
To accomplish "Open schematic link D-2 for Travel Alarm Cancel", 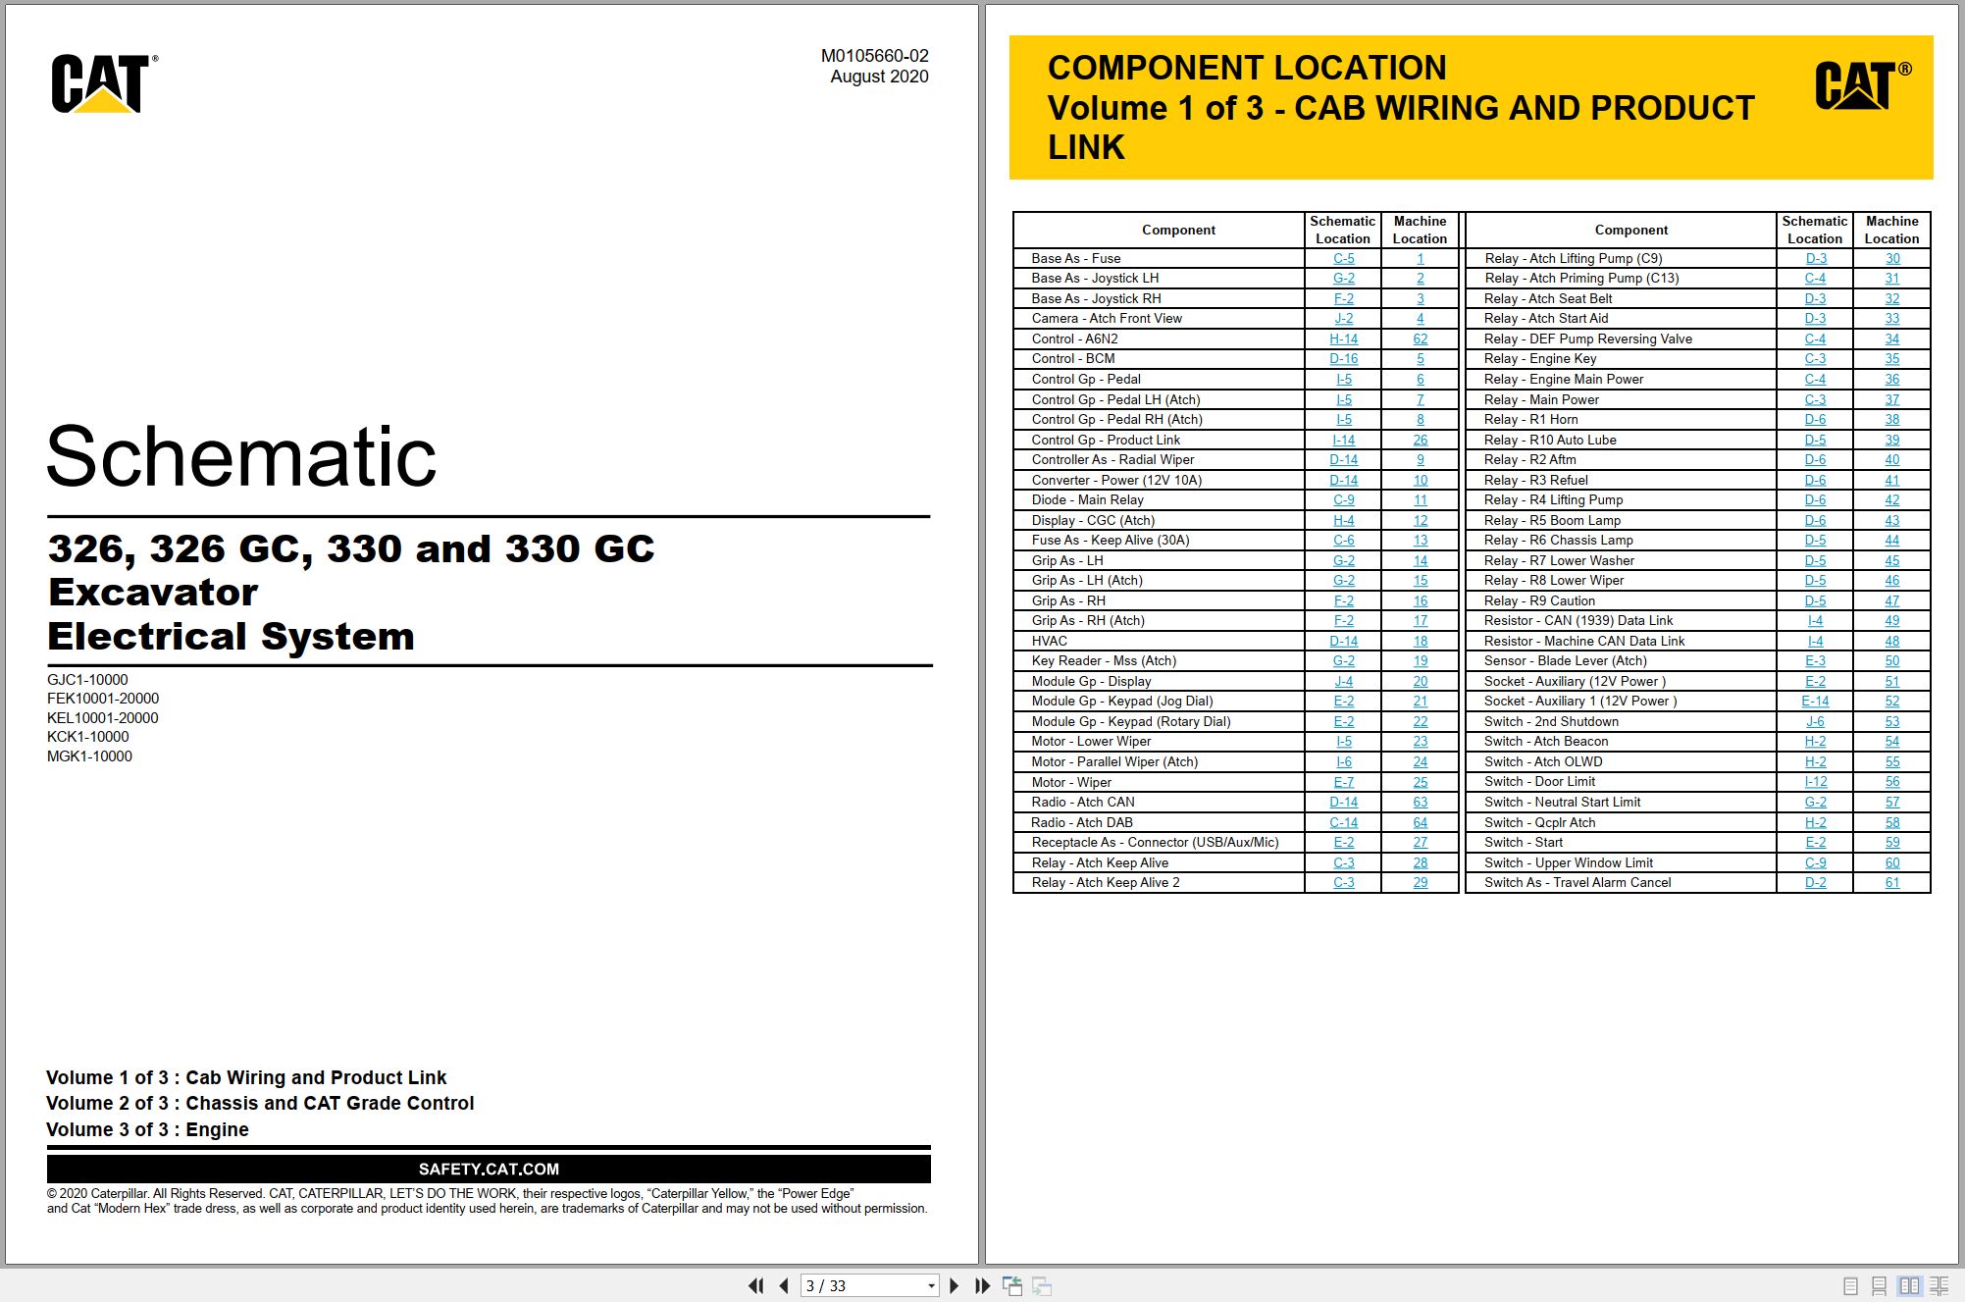I will 1815,883.
